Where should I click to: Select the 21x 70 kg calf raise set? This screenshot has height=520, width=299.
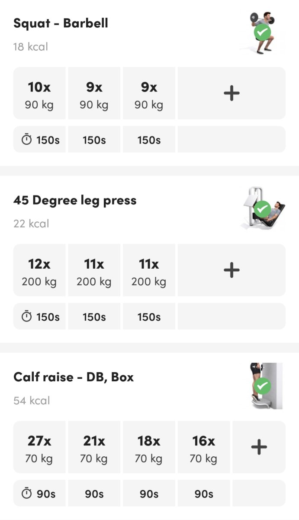[94, 447]
